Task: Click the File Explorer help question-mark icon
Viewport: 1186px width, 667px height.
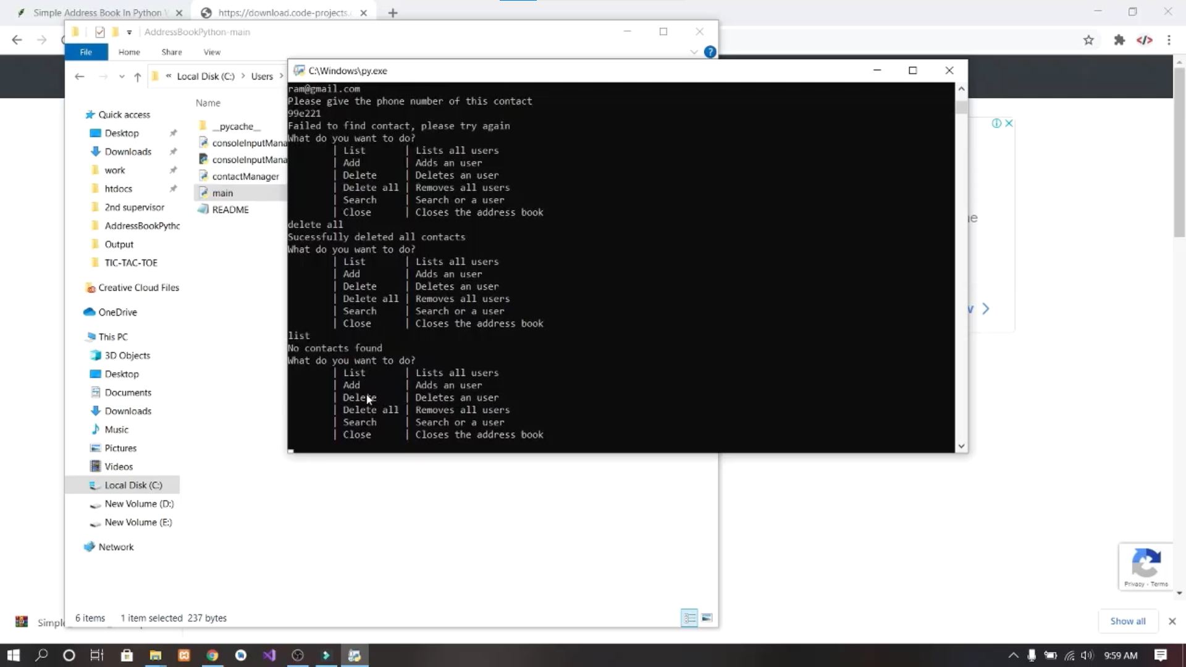Action: pos(710,52)
